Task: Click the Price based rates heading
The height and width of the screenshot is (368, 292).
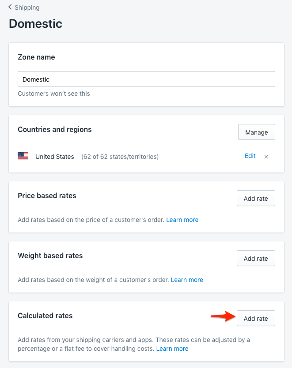Action: [47, 195]
